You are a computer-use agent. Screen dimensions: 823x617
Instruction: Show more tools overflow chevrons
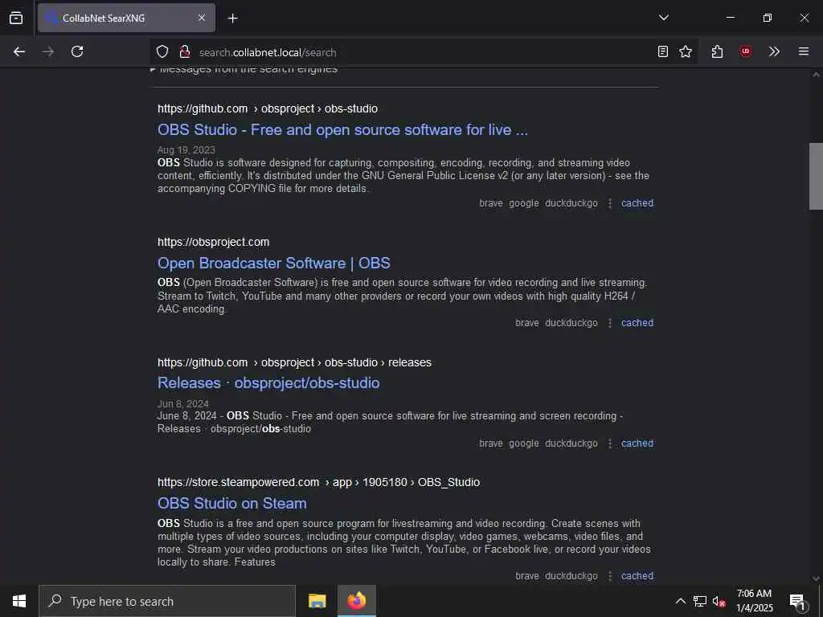(x=774, y=51)
